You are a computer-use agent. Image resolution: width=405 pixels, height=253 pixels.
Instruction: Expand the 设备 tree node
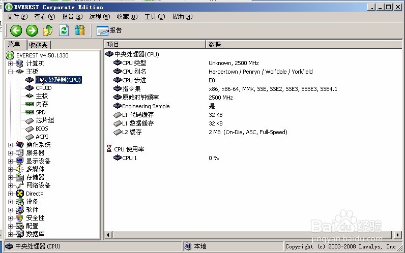point(10,202)
